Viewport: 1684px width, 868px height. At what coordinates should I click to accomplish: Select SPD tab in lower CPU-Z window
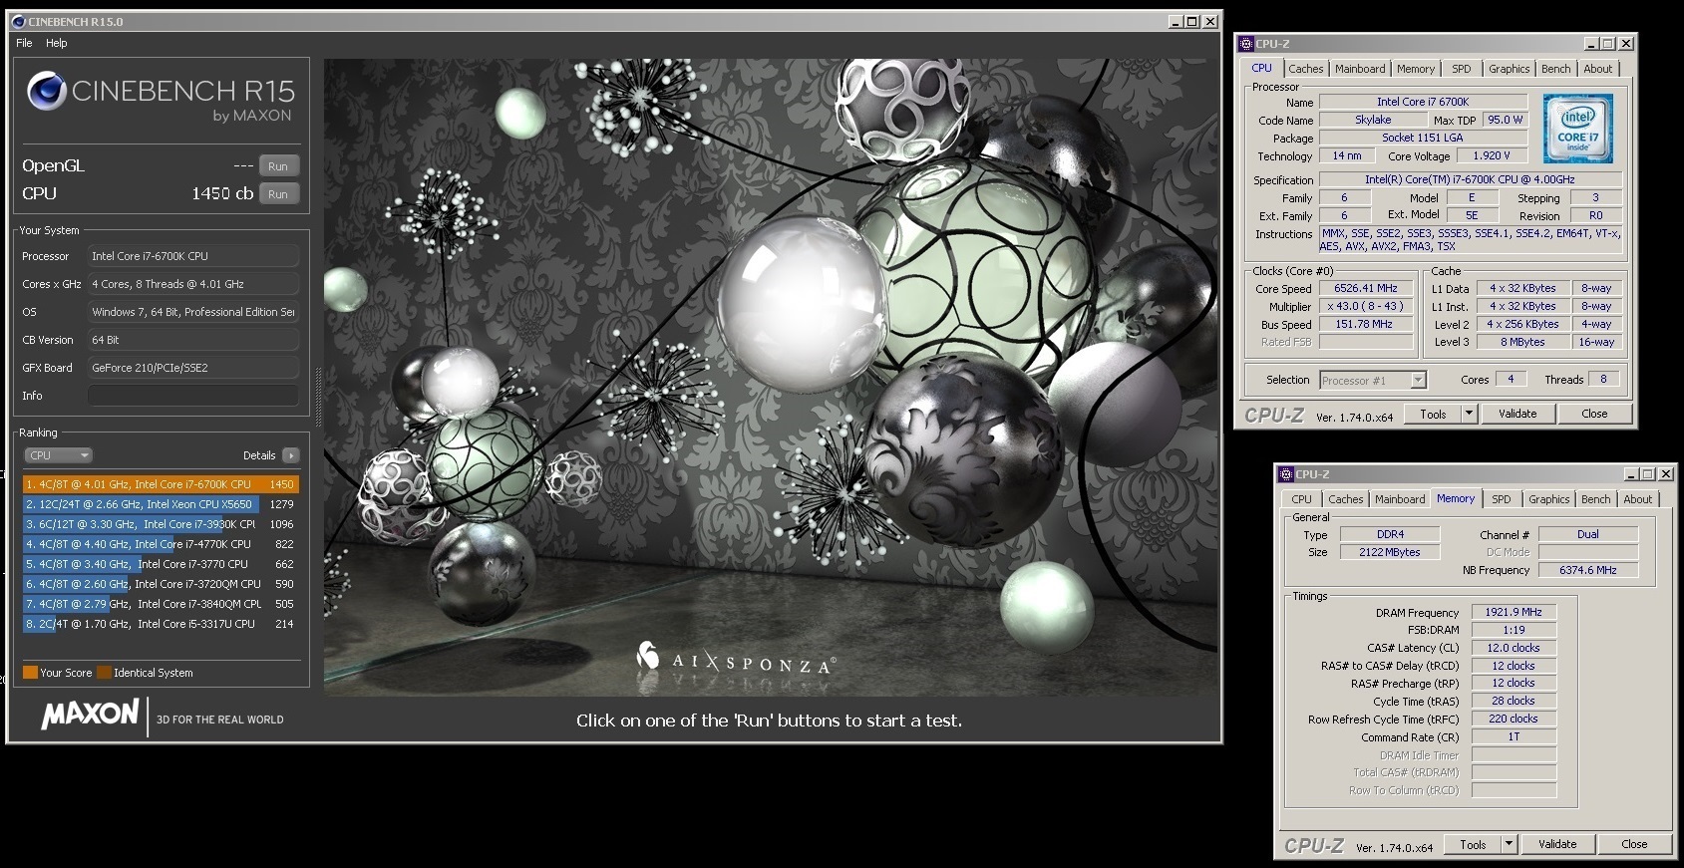1501,499
